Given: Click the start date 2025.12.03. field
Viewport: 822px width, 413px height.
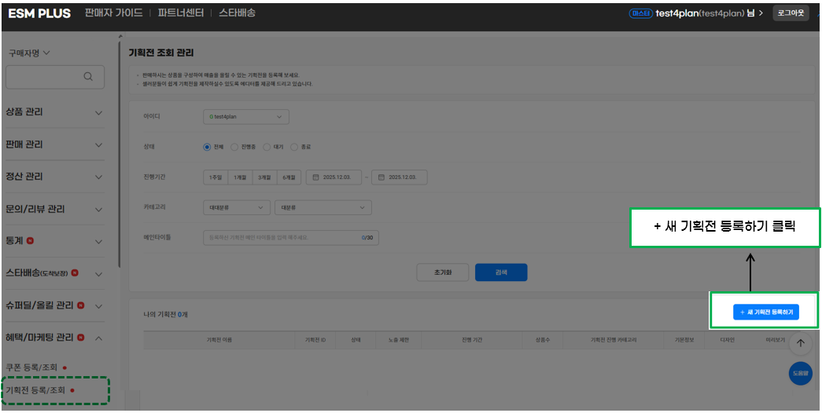Looking at the screenshot, I should click(334, 177).
